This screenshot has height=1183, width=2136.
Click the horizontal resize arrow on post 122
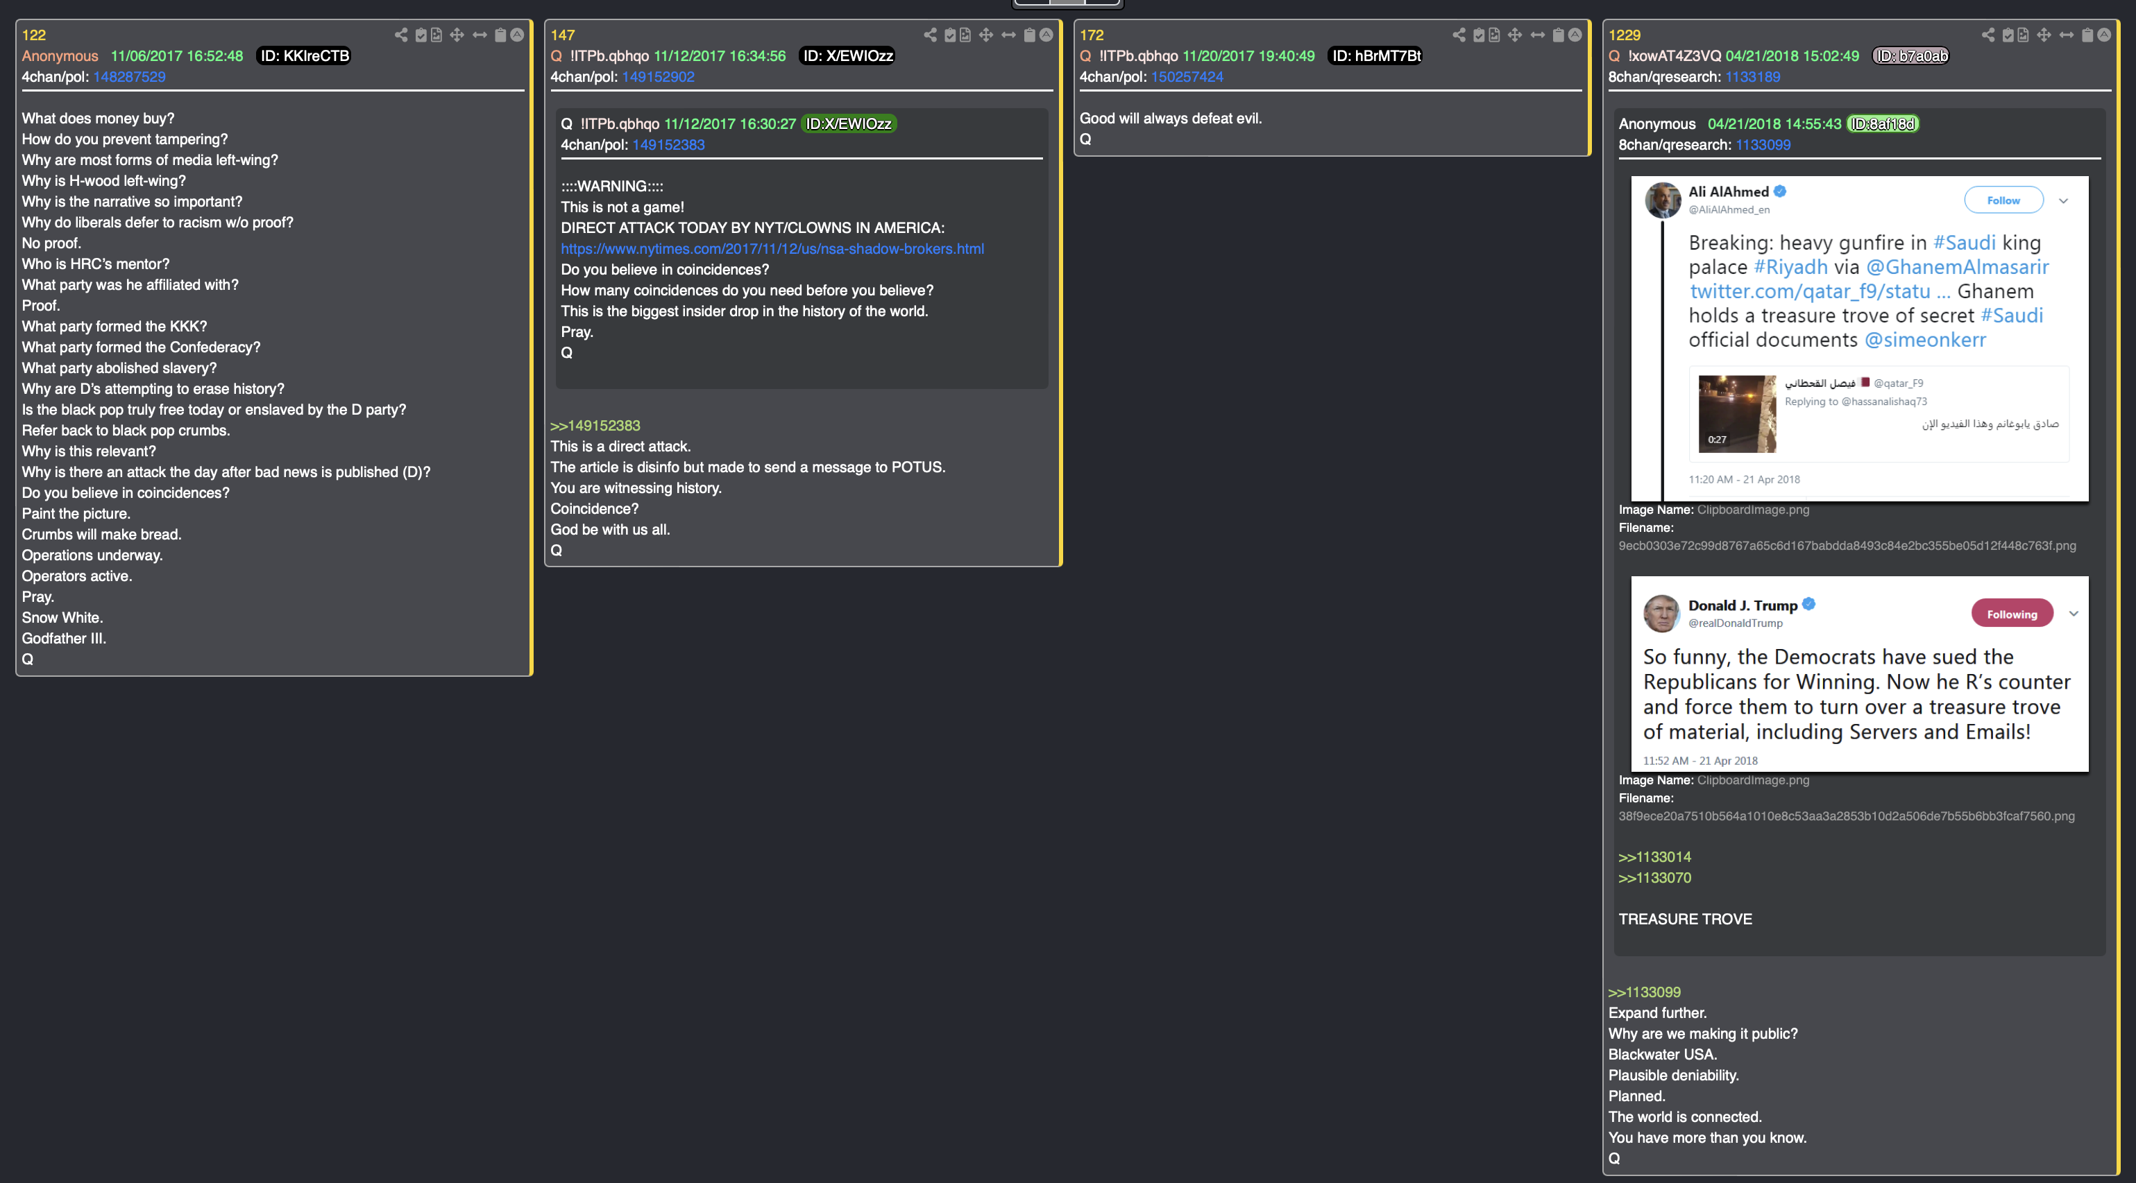[480, 35]
